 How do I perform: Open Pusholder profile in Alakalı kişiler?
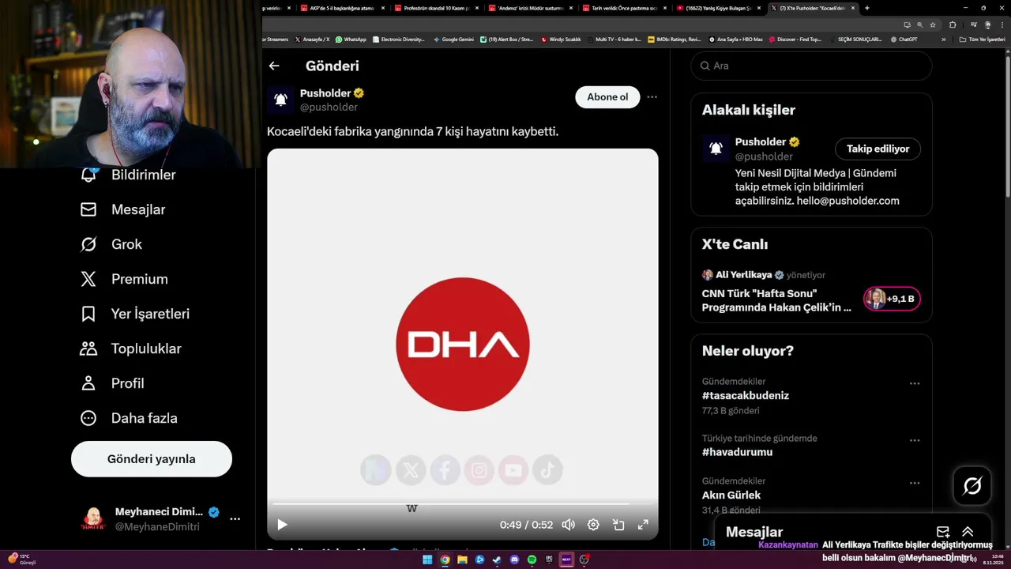pos(760,142)
